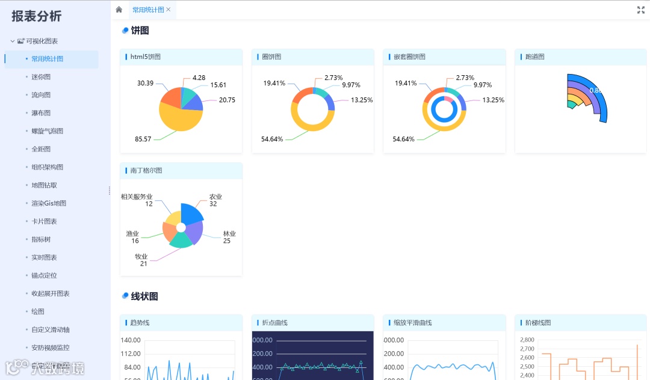Go to 绘图 in sidebar
Viewport: 650px width, 380px height.
(38, 311)
